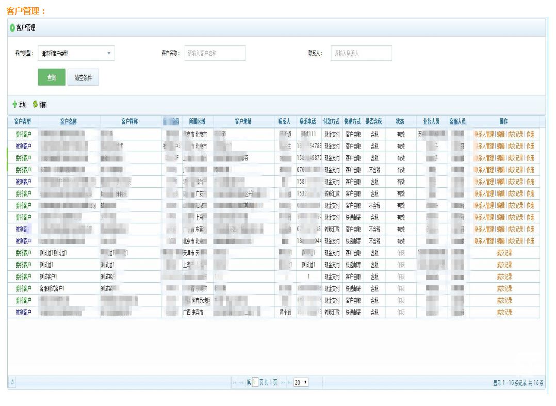Click the refresh icon in bottom-left pager corner
The image size is (556, 406).
pyautogui.click(x=13, y=382)
